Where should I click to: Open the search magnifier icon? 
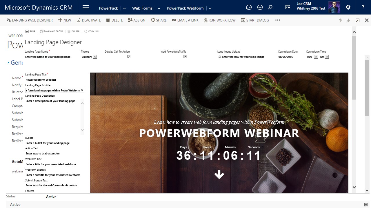(x=270, y=8)
